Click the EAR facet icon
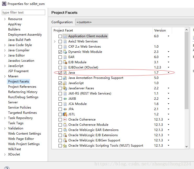Image resolution: width=194 pixels, height=169 pixels. point(65,57)
